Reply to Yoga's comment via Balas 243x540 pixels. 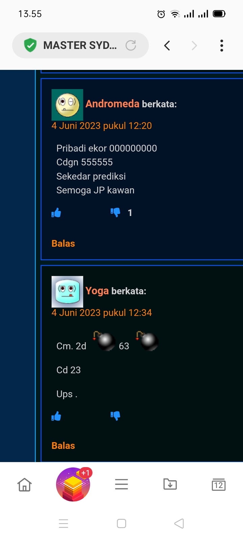click(63, 446)
